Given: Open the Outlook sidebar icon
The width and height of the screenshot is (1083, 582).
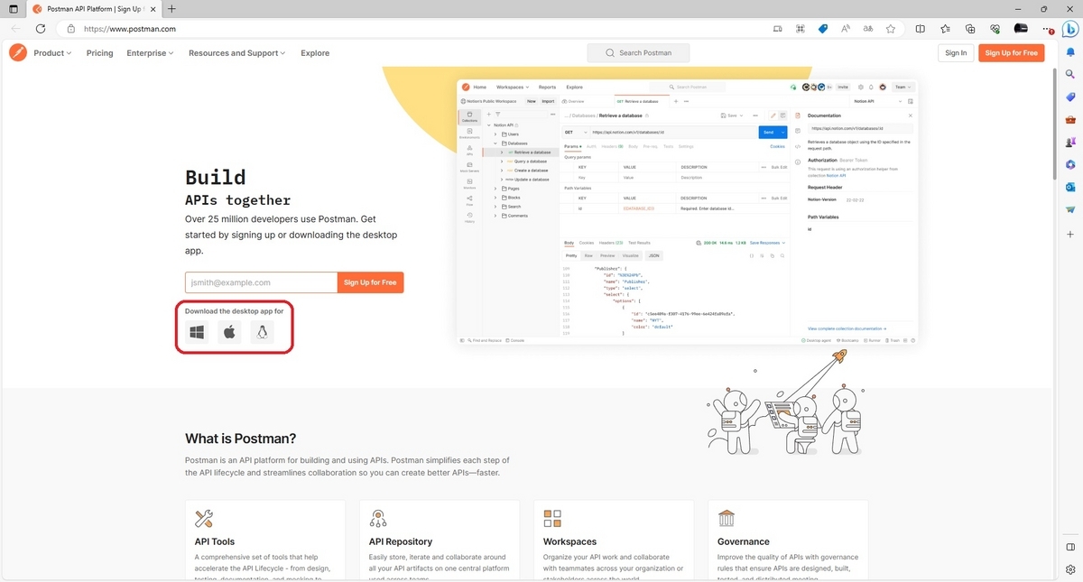Looking at the screenshot, I should (x=1070, y=187).
